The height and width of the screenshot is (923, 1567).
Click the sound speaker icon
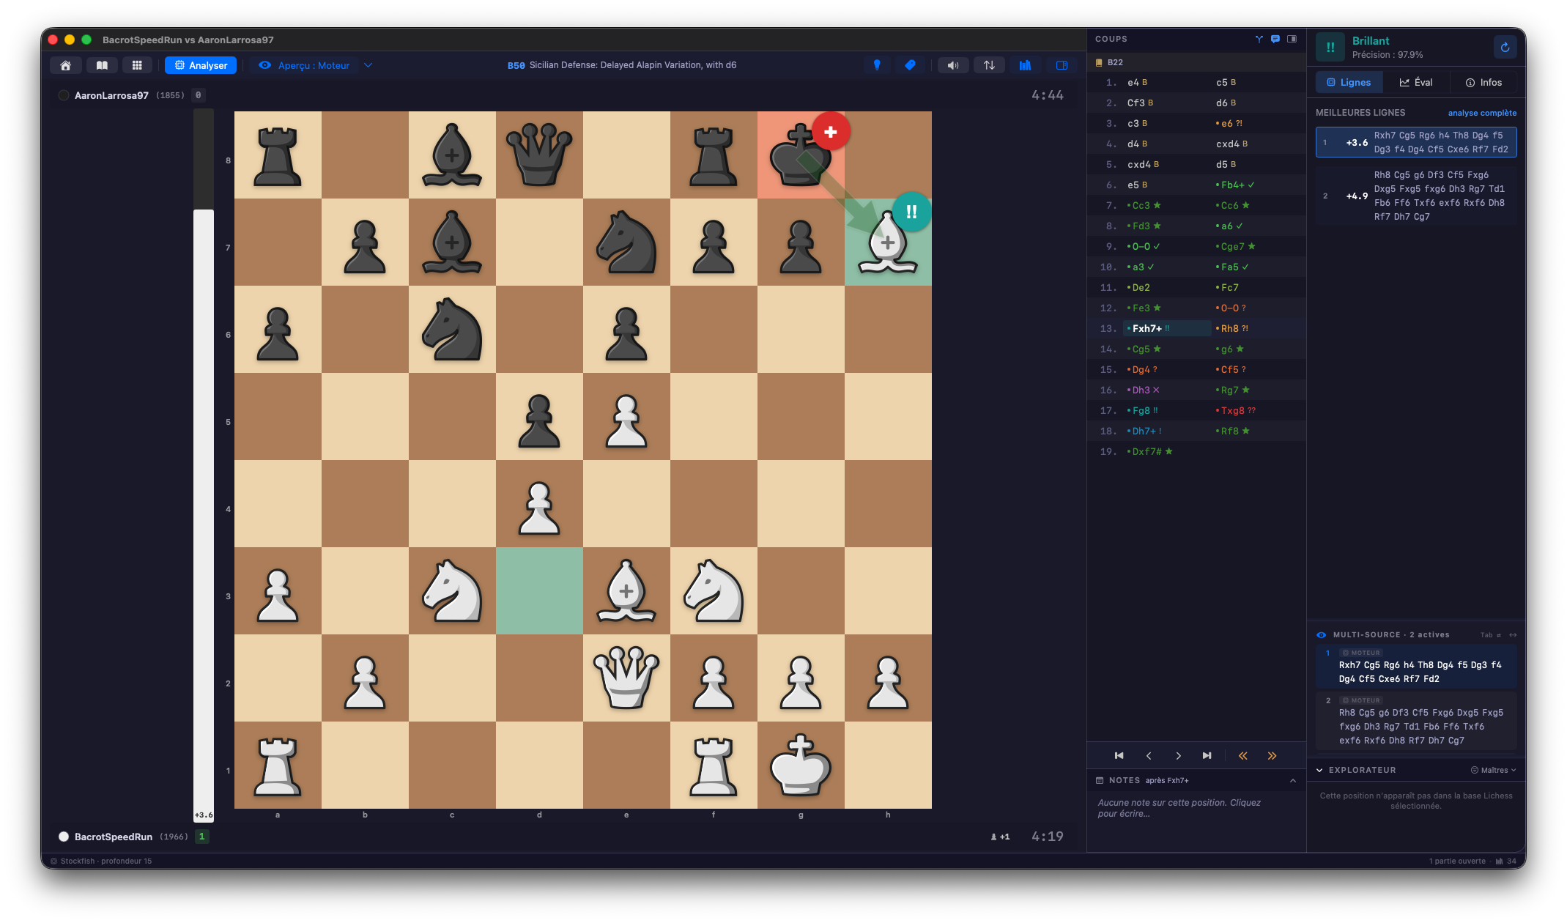pos(952,65)
